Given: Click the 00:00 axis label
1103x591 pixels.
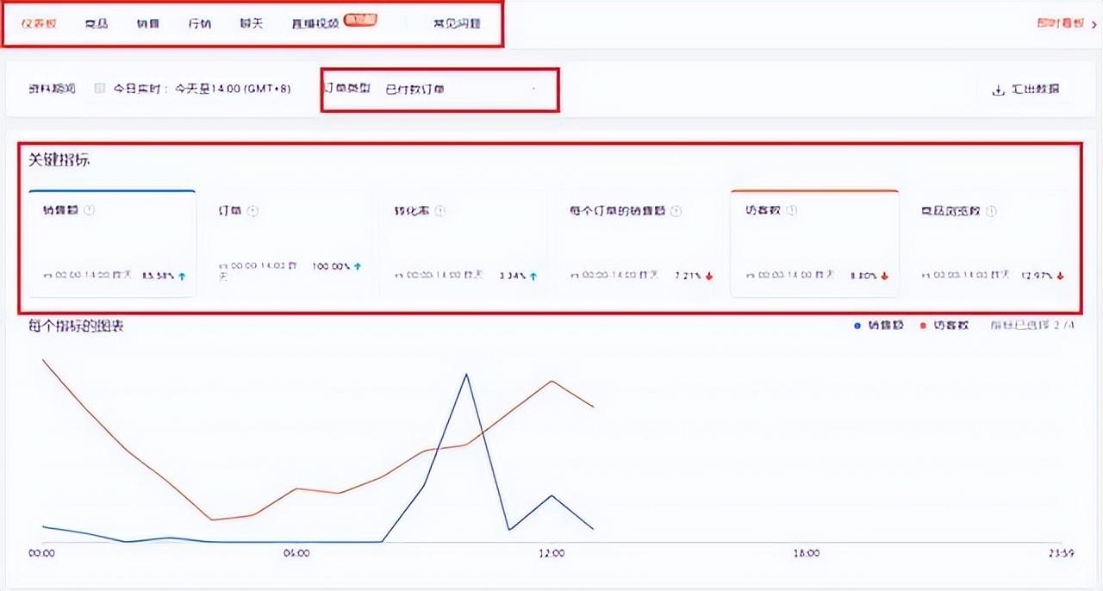Looking at the screenshot, I should pos(41,553).
